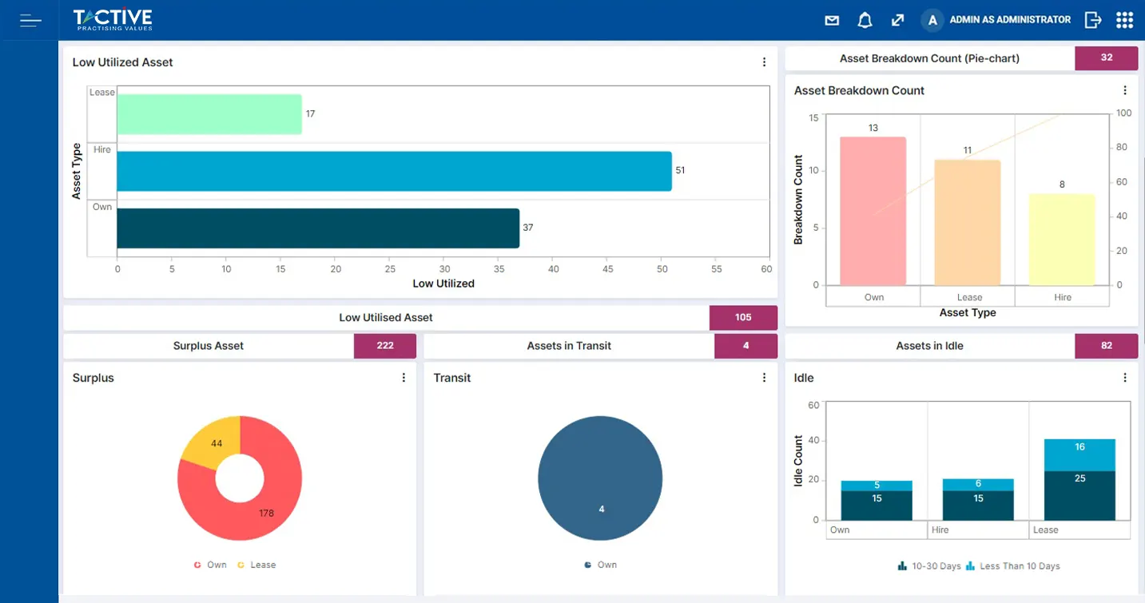Viewport: 1145px width, 603px height.
Task: Click the Tactive logo
Action: tap(113, 19)
